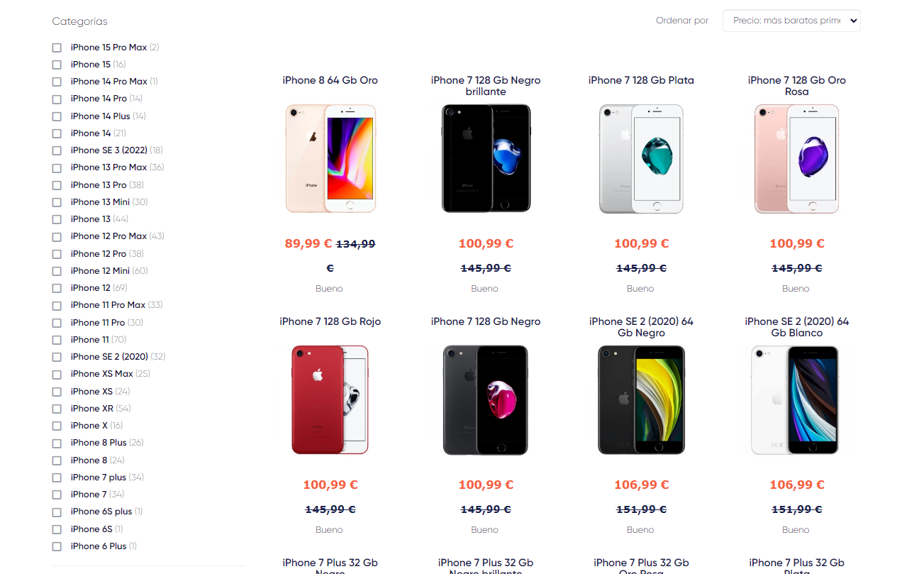919x574 pixels.
Task: Enable the iPhone XR category checkbox
Action: [x=57, y=409]
